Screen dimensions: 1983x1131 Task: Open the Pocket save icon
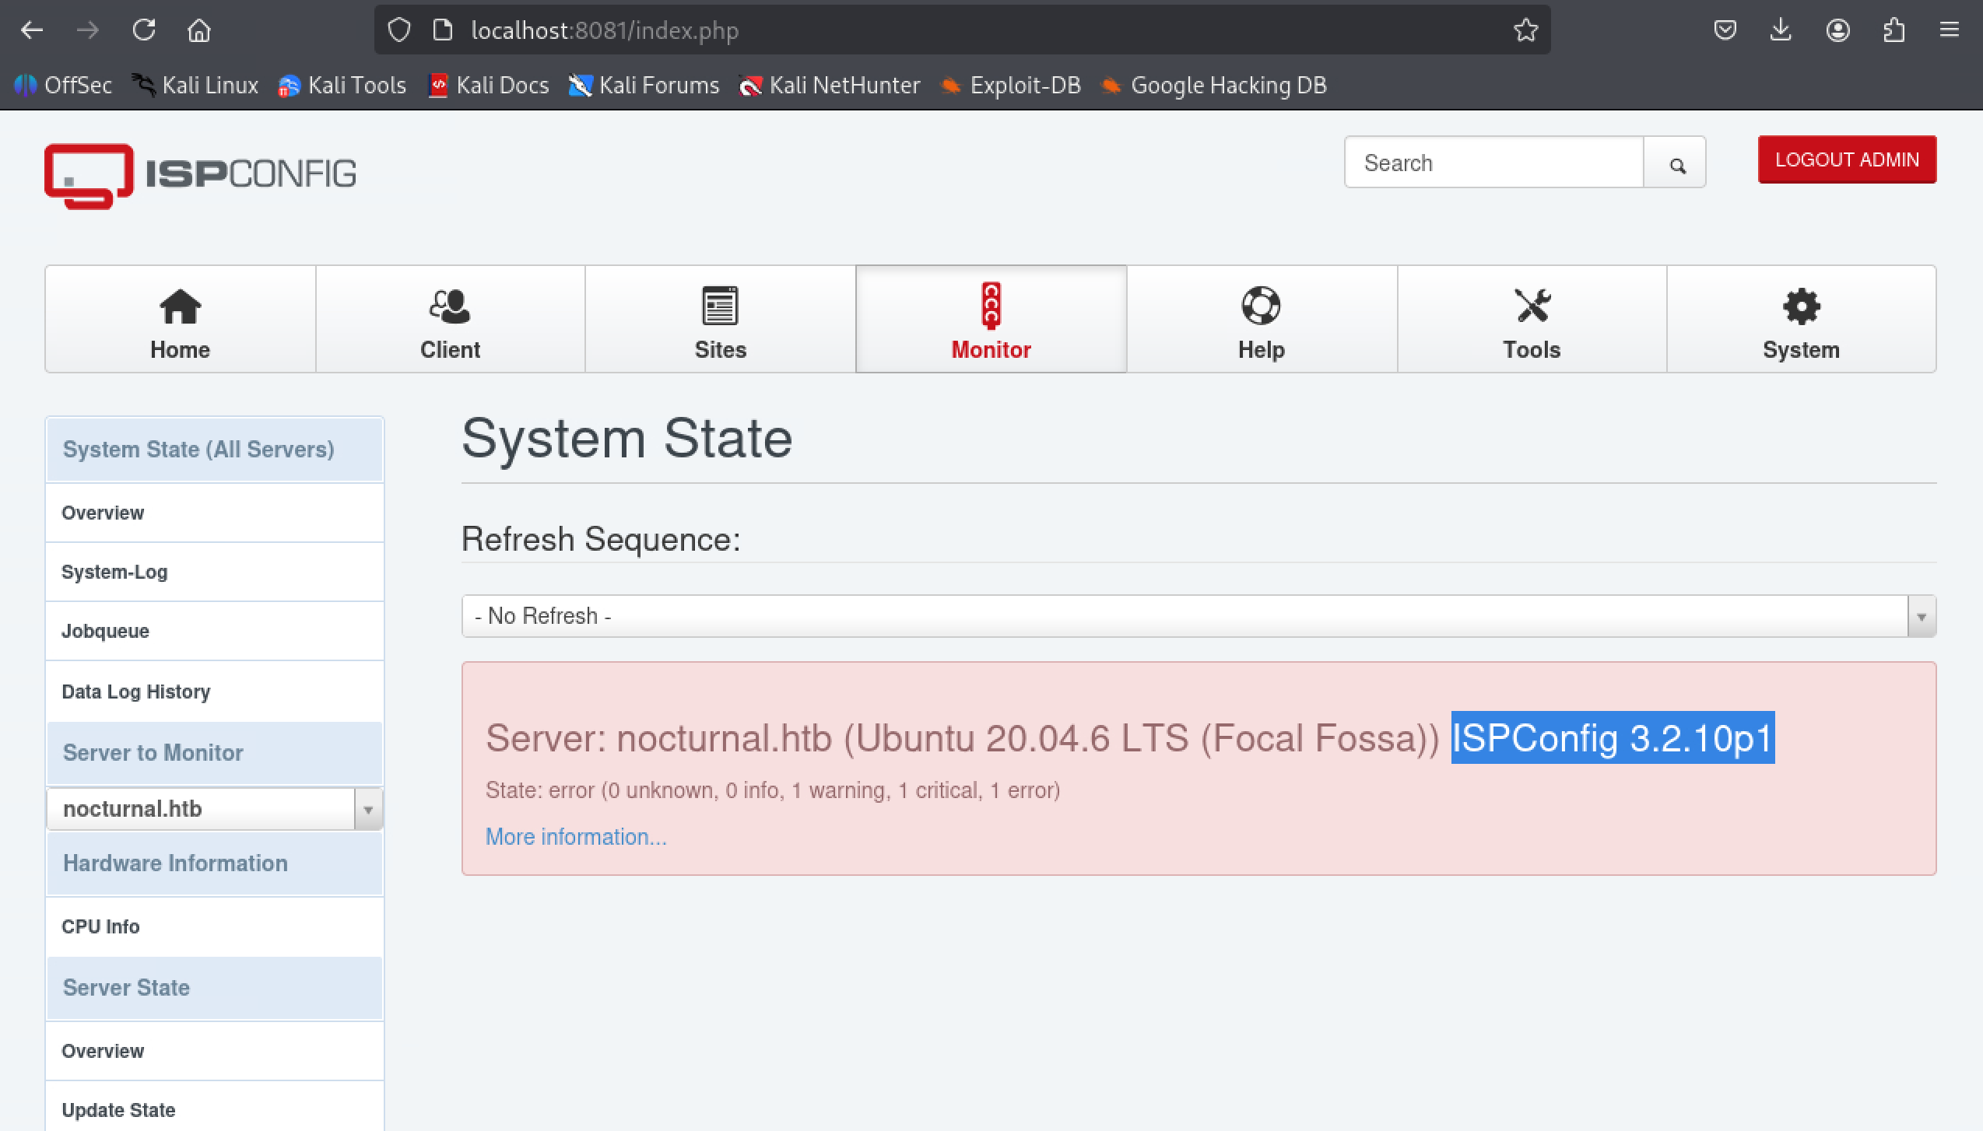[x=1725, y=30]
